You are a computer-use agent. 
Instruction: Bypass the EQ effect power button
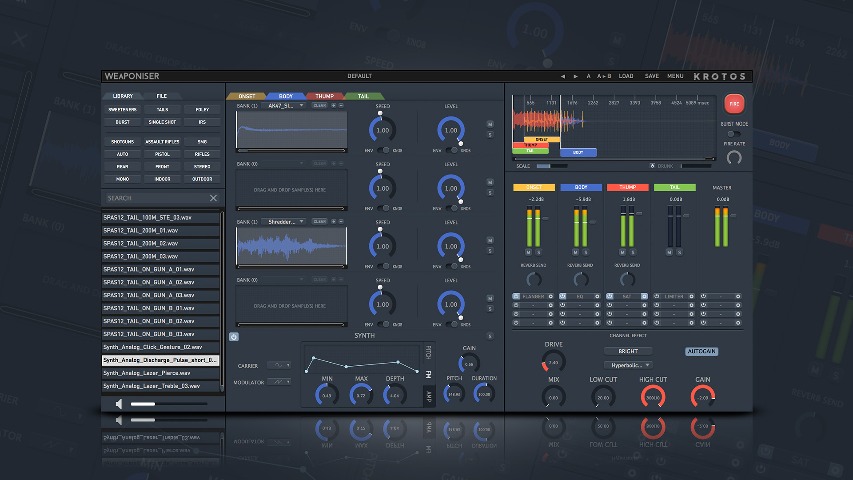tap(562, 296)
